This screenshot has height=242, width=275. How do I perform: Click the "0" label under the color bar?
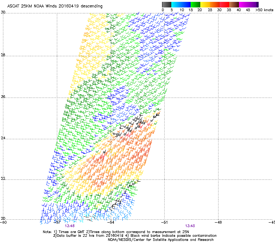pyautogui.click(x=163, y=10)
